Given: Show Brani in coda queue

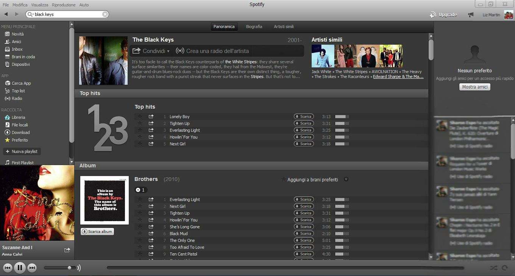Looking at the screenshot, I should coord(20,57).
